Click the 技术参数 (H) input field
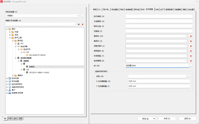Viewport: 199px width, 124px height. pos(159,16)
